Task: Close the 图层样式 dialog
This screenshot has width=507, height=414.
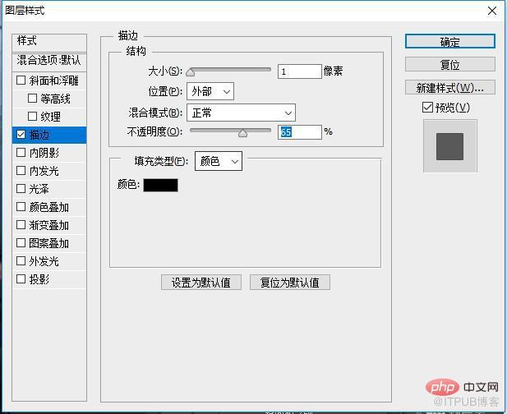Action: (x=492, y=11)
